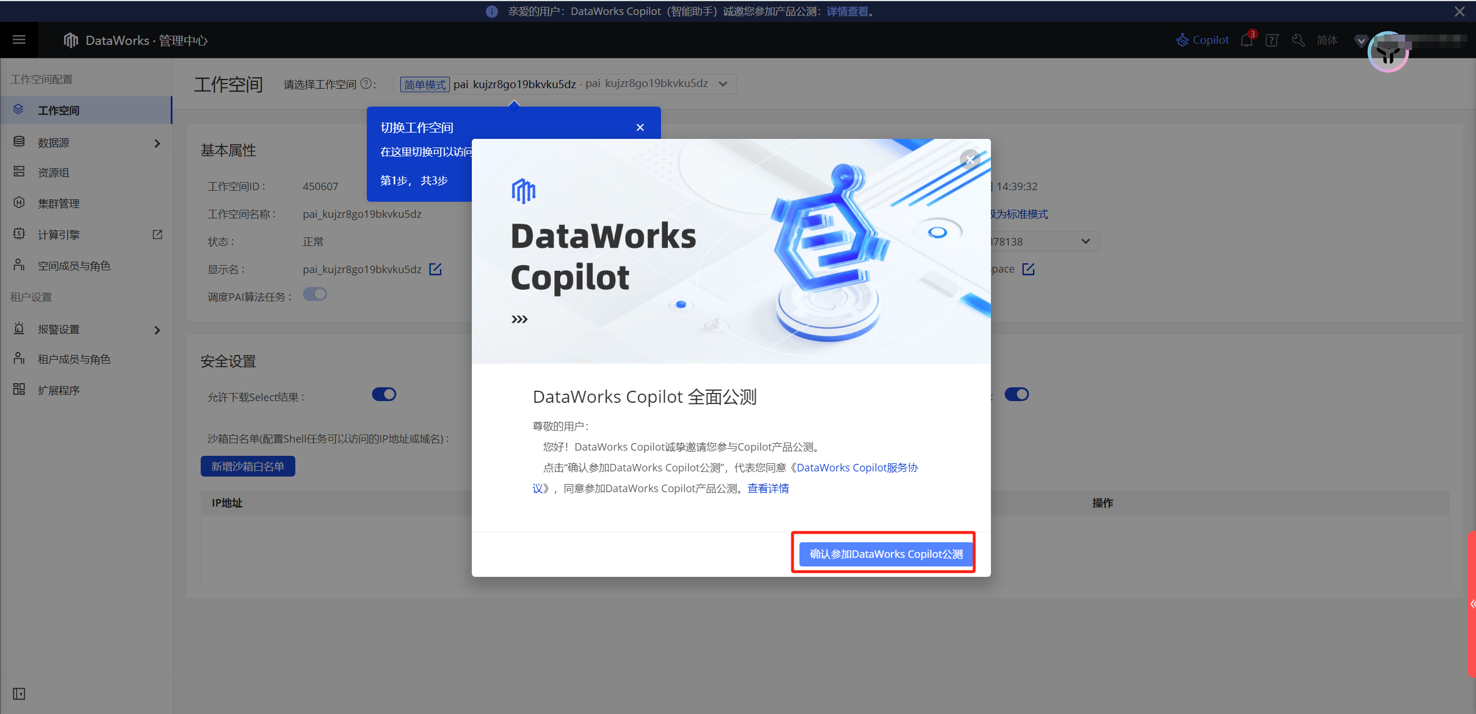The image size is (1476, 714).
Task: Open 资源组 from the sidebar
Action: [54, 172]
